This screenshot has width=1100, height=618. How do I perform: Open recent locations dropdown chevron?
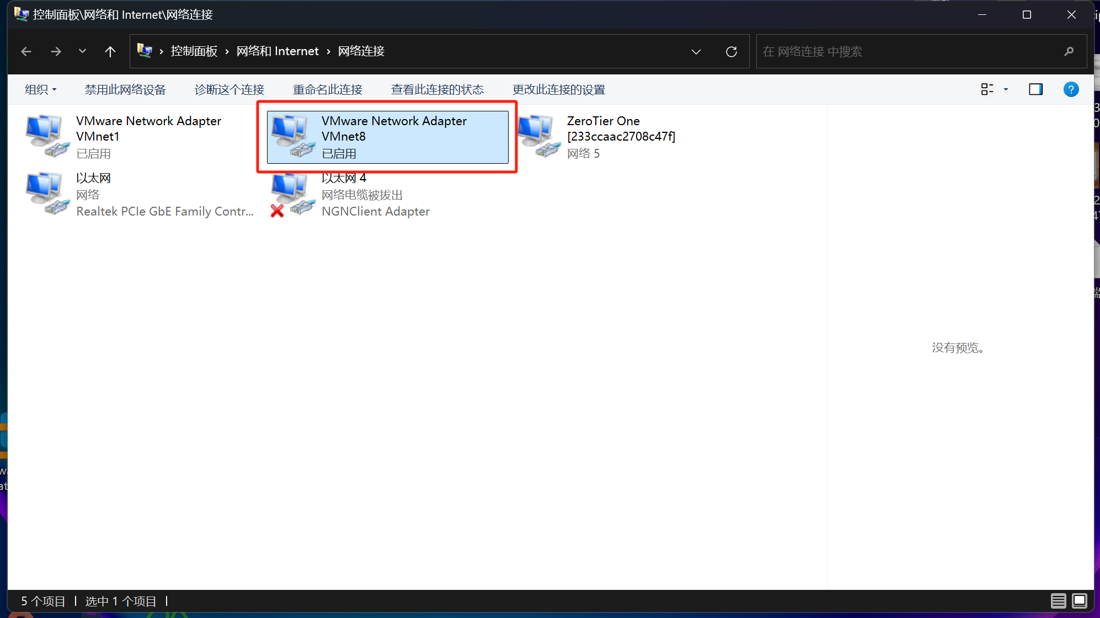82,51
